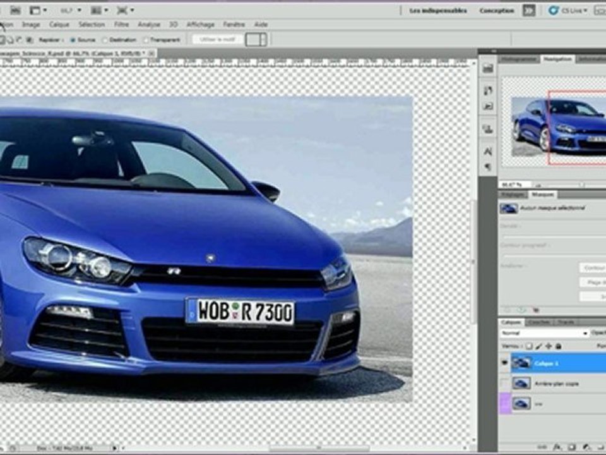The width and height of the screenshot is (606, 455).
Task: Switch to Les indispensables workspace
Action: tap(438, 11)
